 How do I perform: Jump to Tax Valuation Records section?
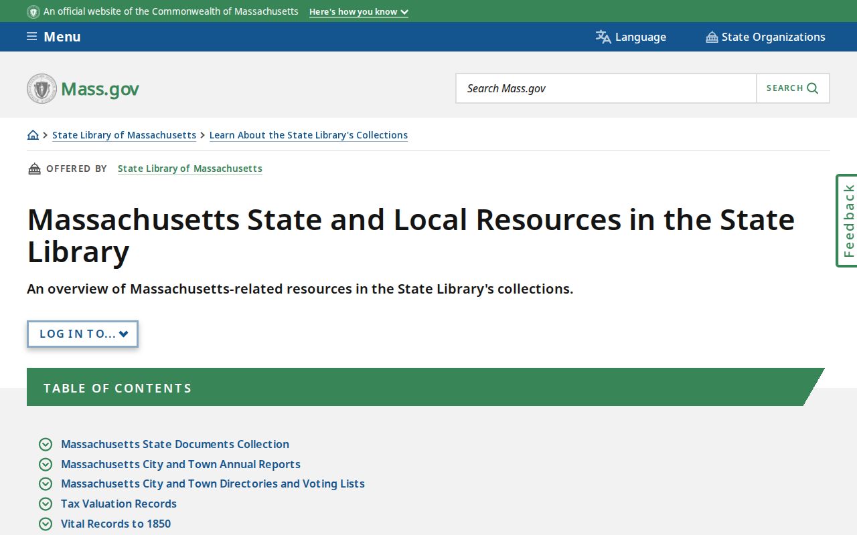pyautogui.click(x=119, y=504)
